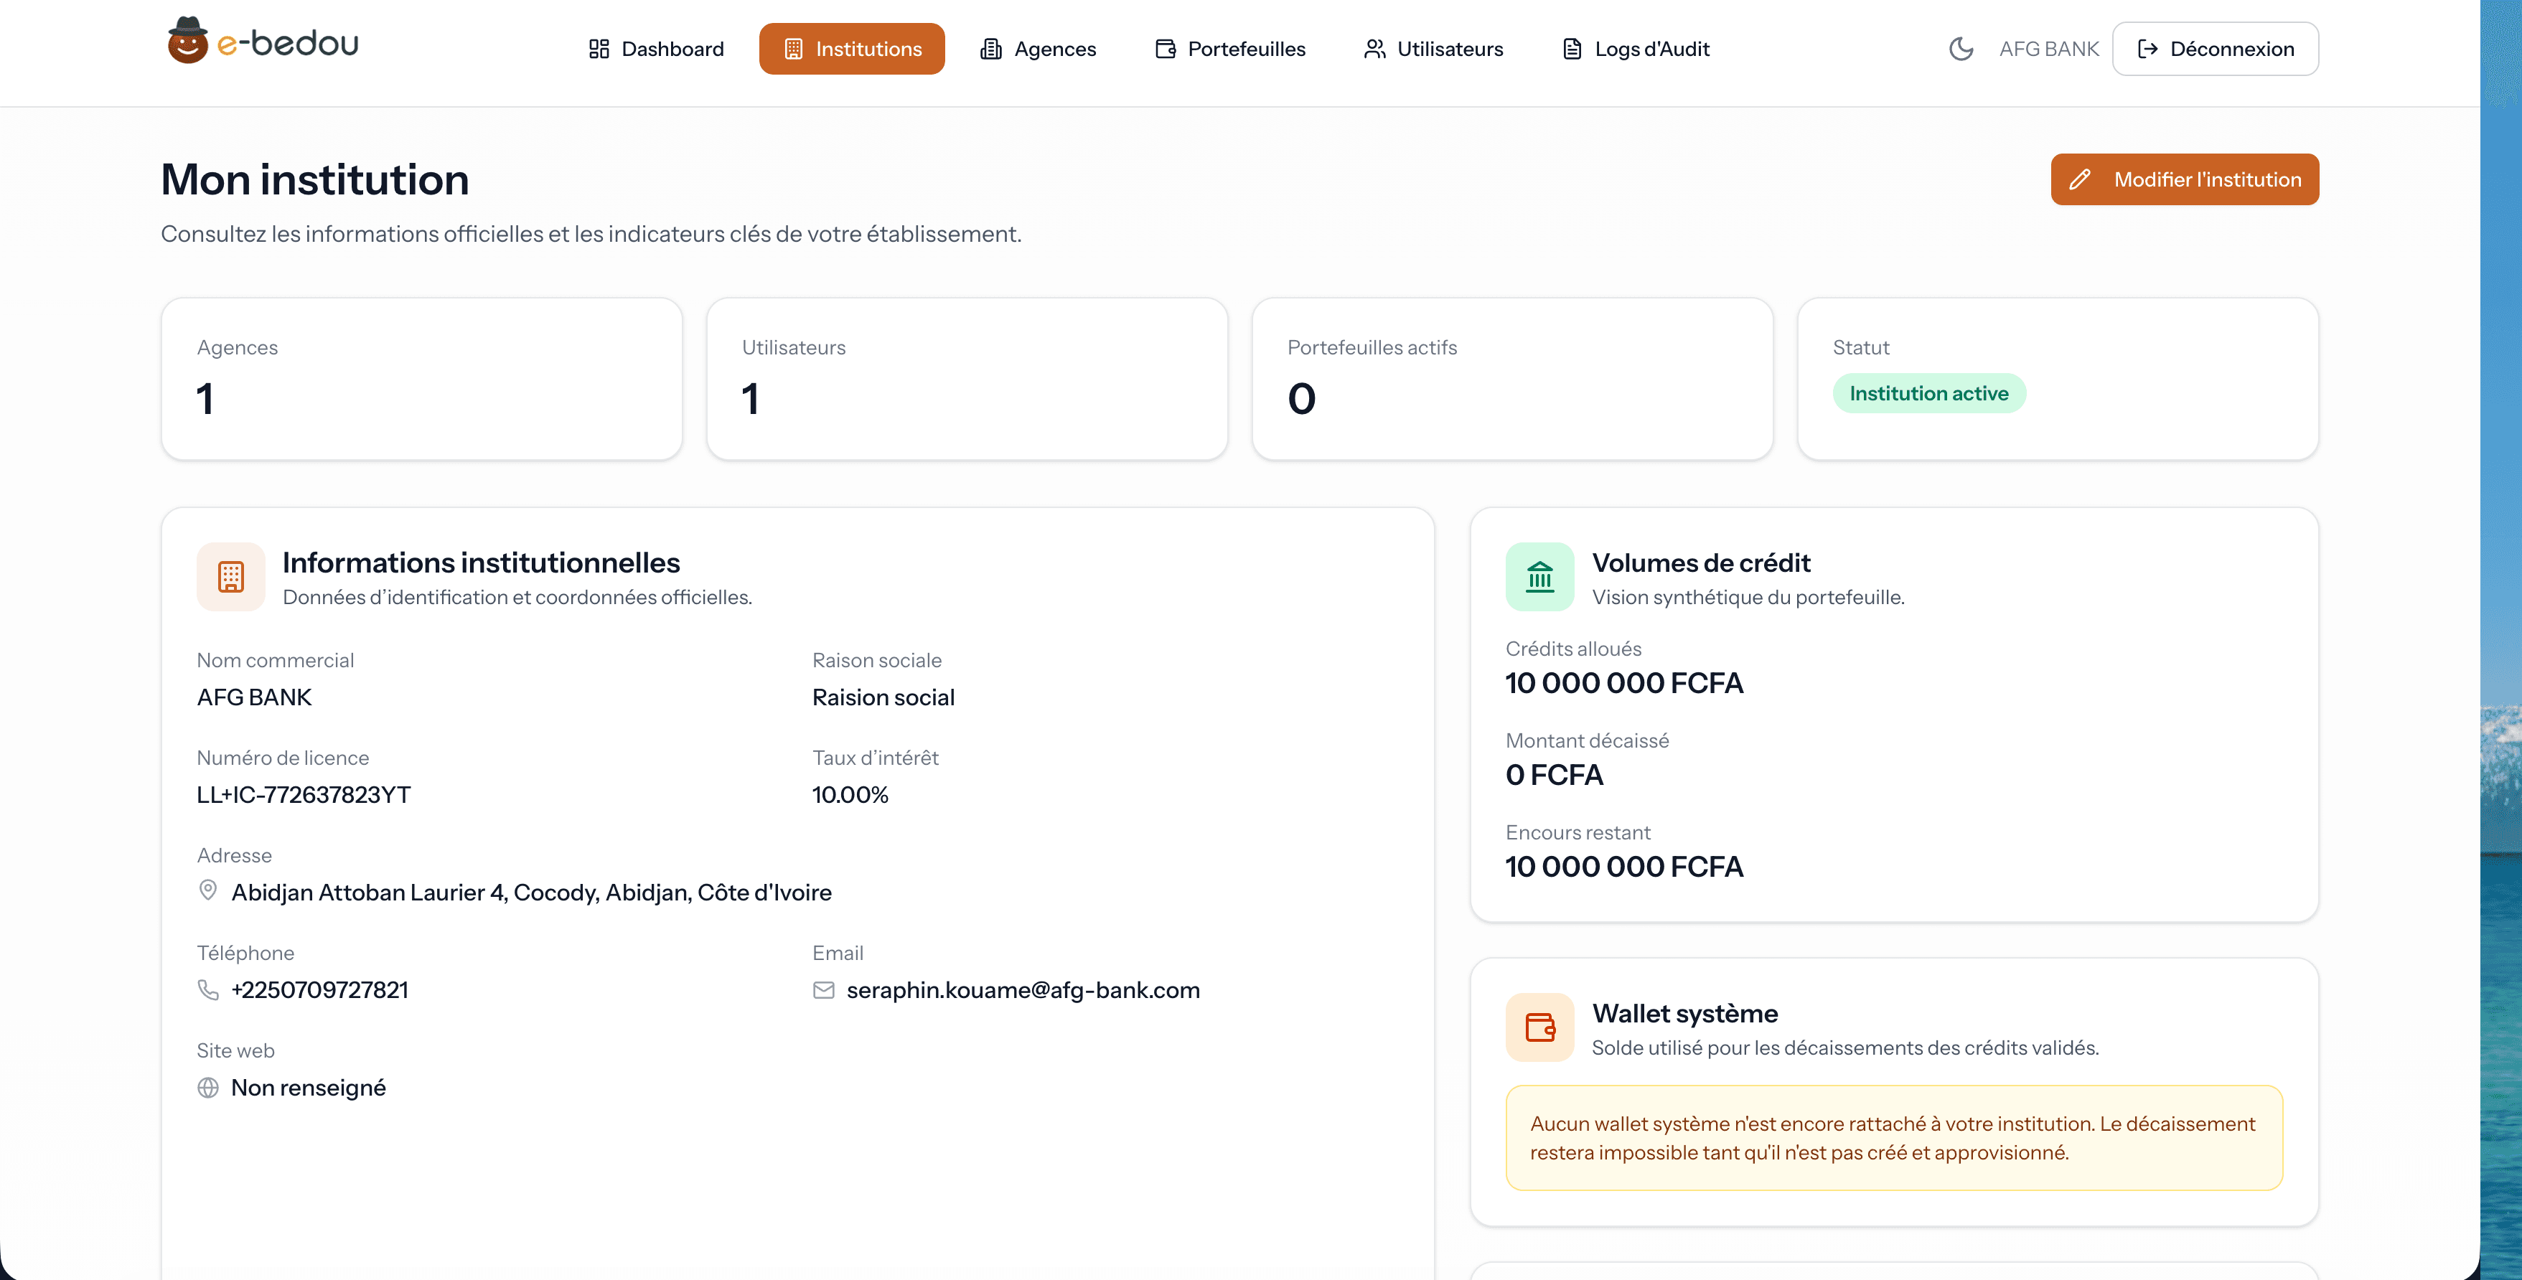Click the e-bedou mascot logo
Image resolution: width=2522 pixels, height=1280 pixels.
point(187,41)
